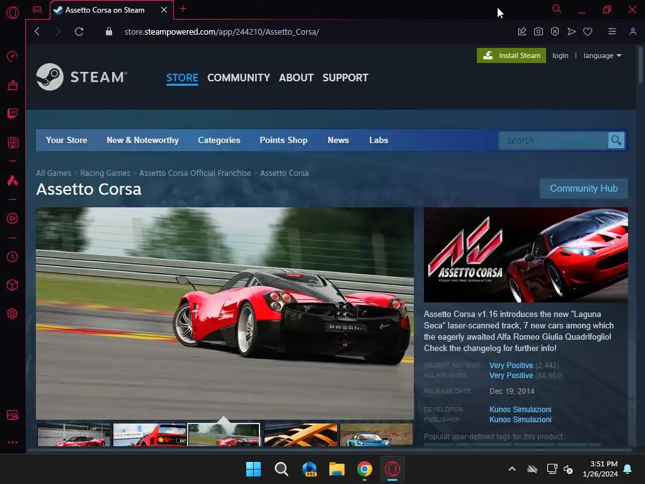Click Racing Games breadcrumb
645x484 pixels.
[105, 173]
